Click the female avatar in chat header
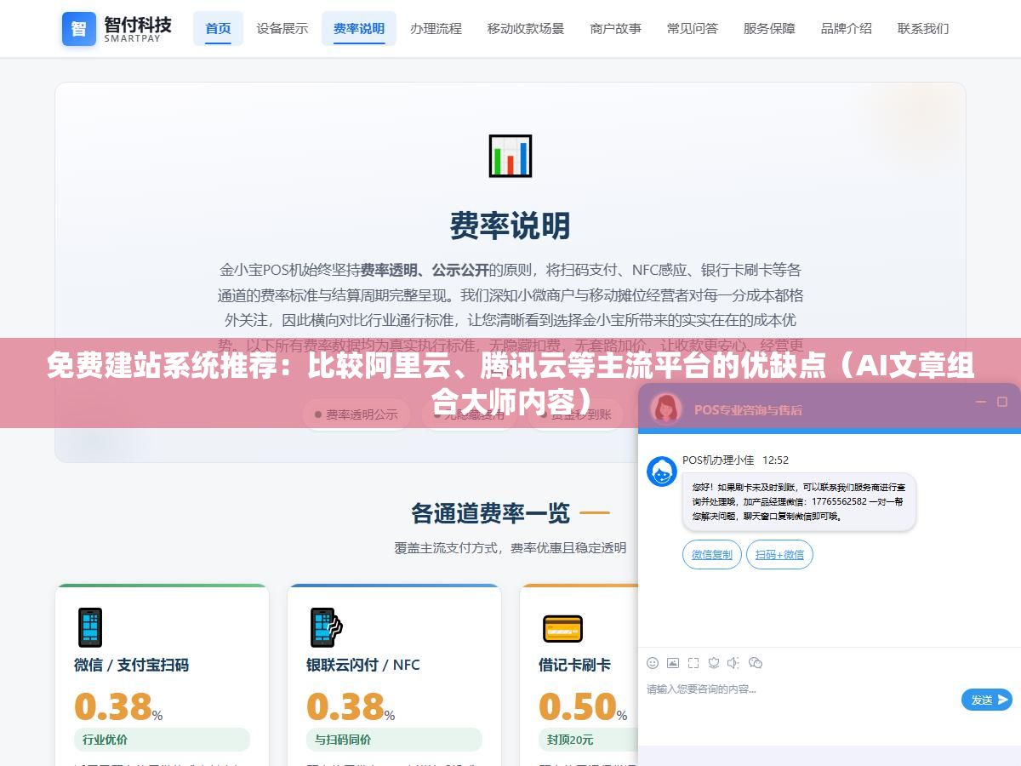Screen dimensions: 1021x766 (x=666, y=409)
